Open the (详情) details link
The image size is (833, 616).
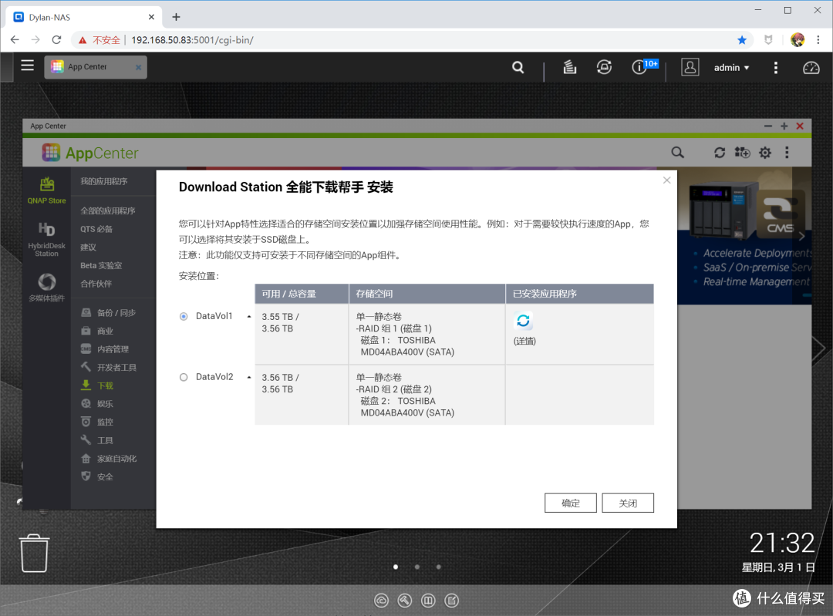(524, 341)
